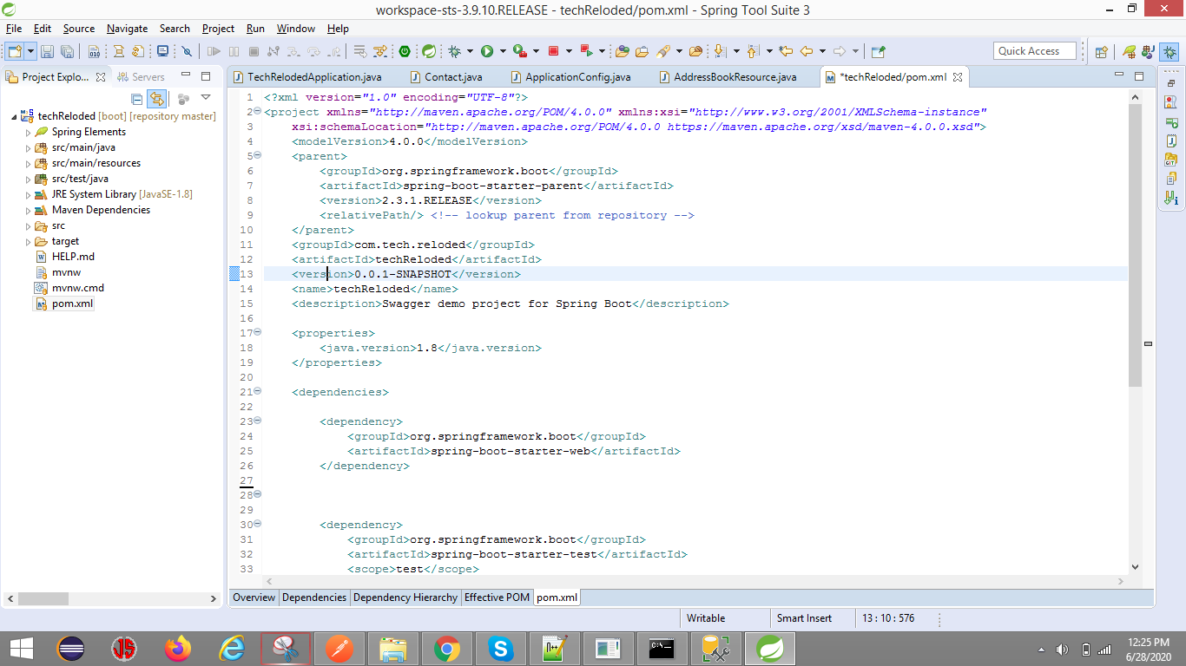Click the New file wizard icon

[x=15, y=51]
